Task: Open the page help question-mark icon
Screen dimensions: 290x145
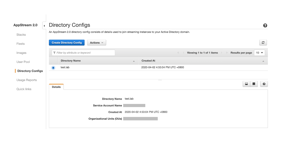Action: 265,25
